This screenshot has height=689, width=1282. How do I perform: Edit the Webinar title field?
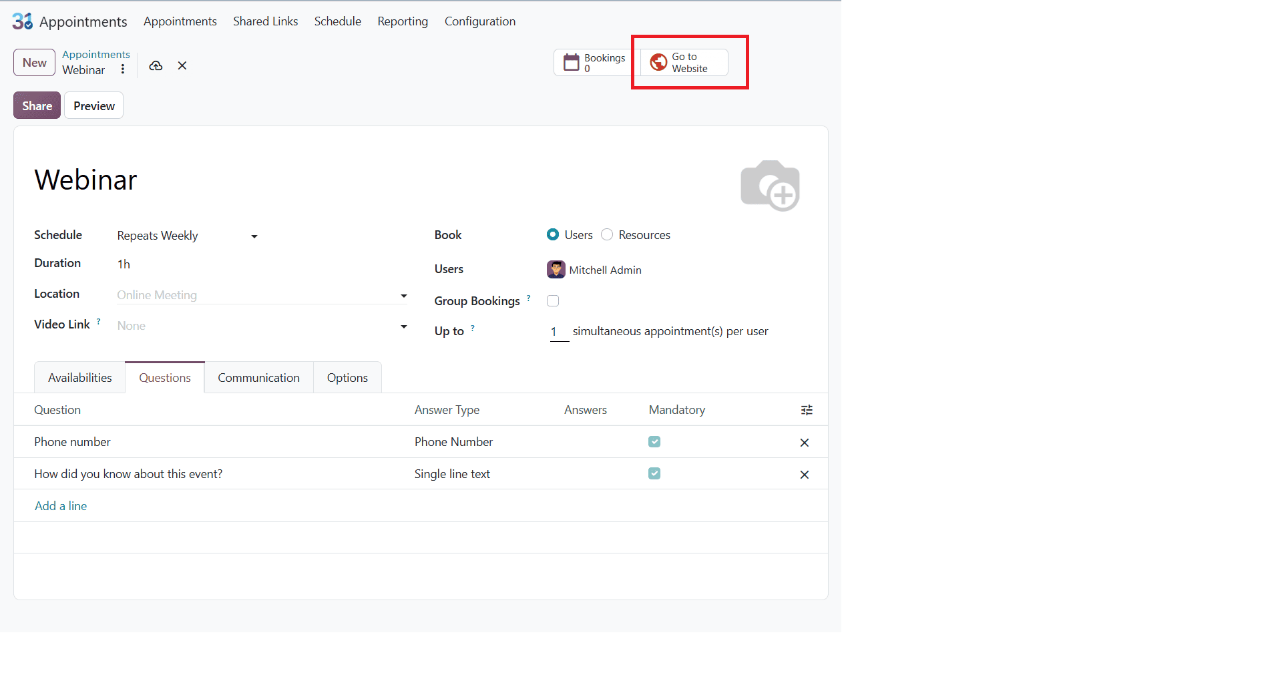[85, 180]
